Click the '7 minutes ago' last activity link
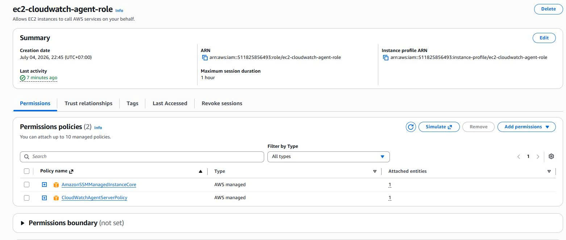The height and width of the screenshot is (240, 566). [42, 78]
